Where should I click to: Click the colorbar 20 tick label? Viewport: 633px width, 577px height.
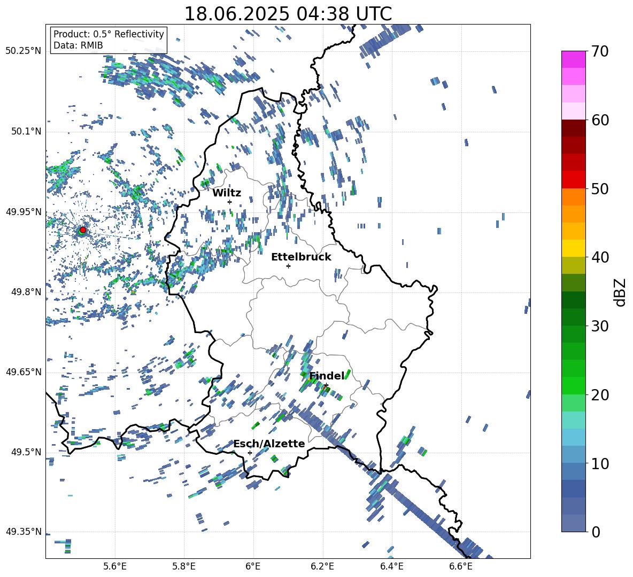click(600, 395)
